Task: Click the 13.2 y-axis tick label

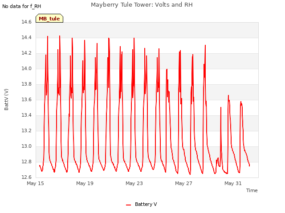Action: 27,130
